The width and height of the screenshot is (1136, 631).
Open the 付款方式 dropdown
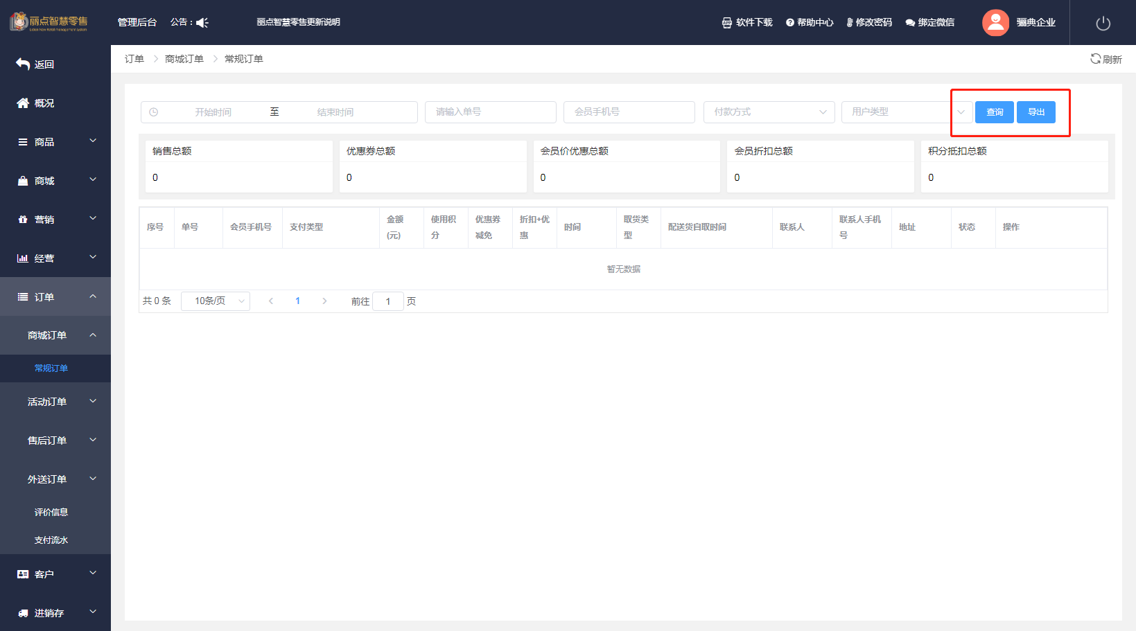tap(769, 112)
